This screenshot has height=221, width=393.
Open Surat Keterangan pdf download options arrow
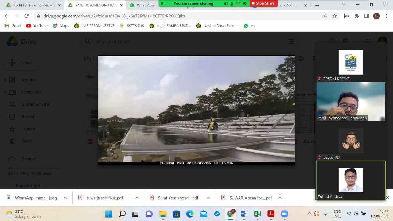pos(208,198)
